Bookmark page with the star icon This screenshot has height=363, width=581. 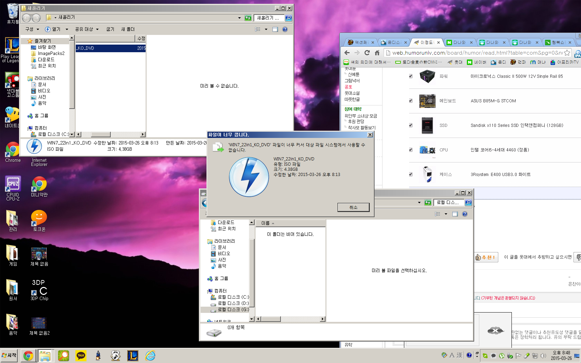pyautogui.click(x=567, y=53)
